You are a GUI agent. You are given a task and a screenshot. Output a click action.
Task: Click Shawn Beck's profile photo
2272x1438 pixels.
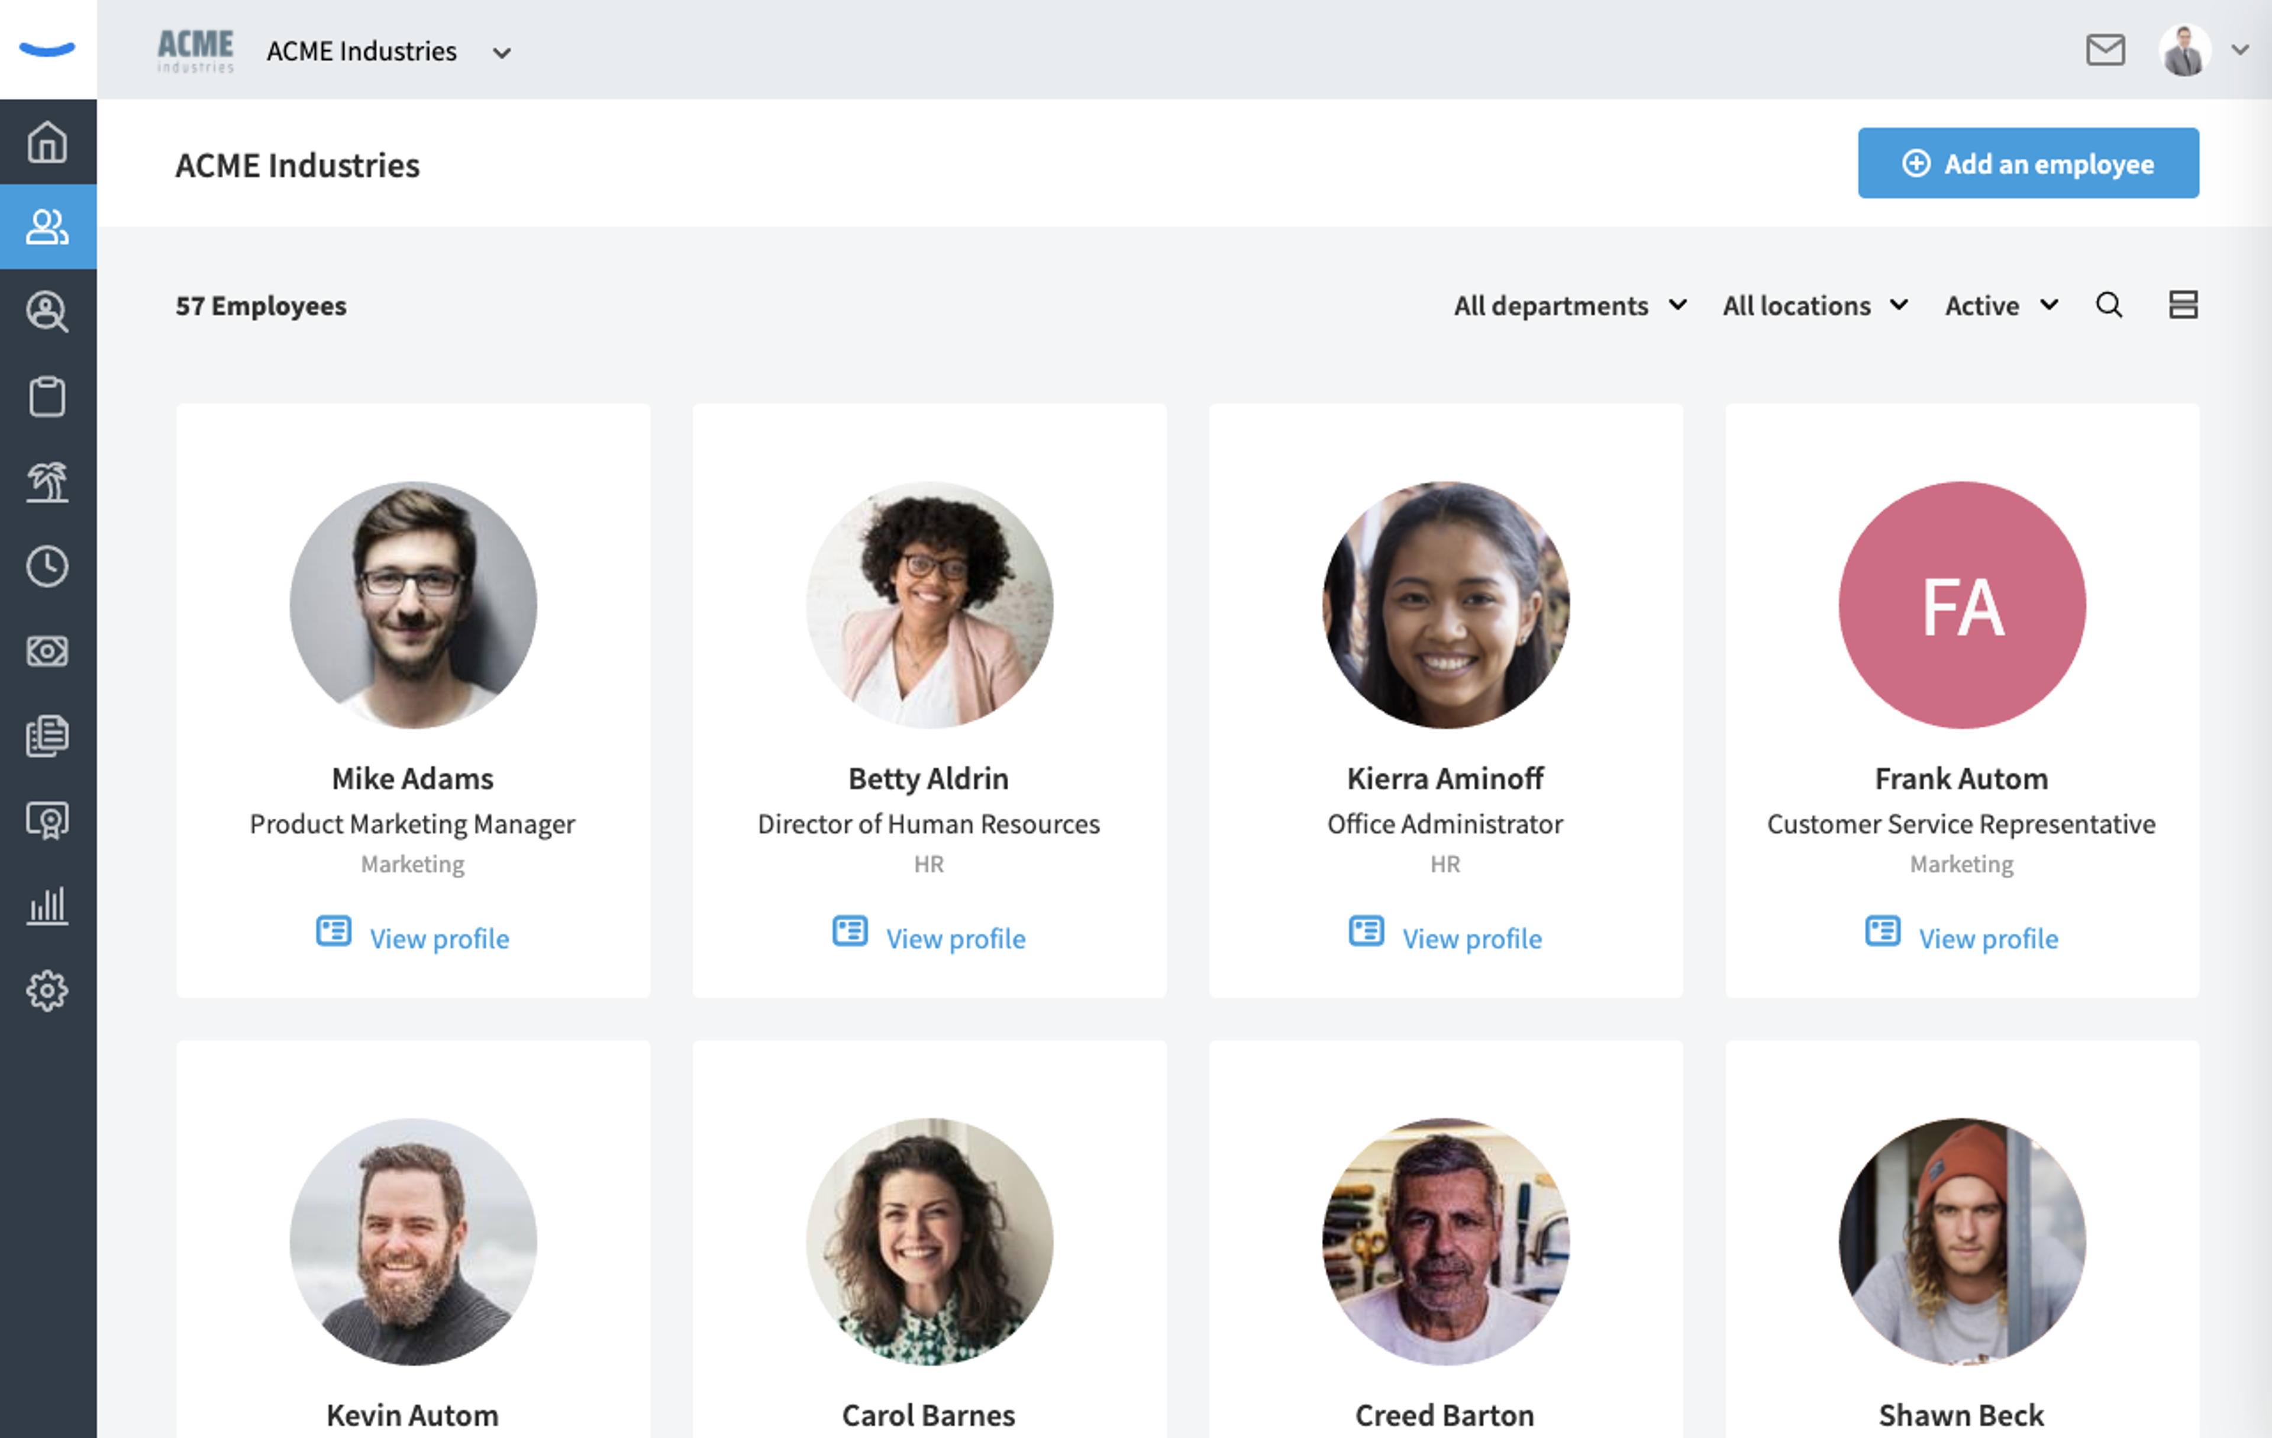[1963, 1242]
